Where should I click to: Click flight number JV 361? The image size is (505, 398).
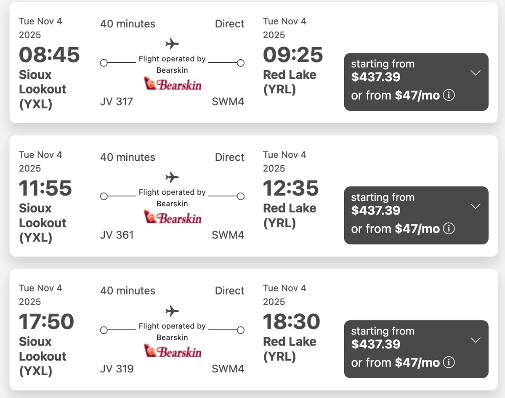pyautogui.click(x=117, y=235)
